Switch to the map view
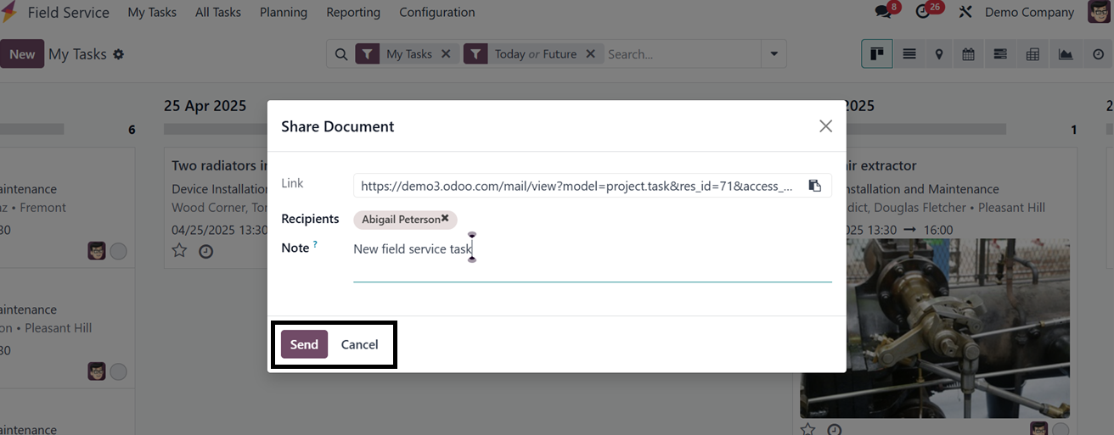Viewport: 1114px width, 435px height. point(938,54)
